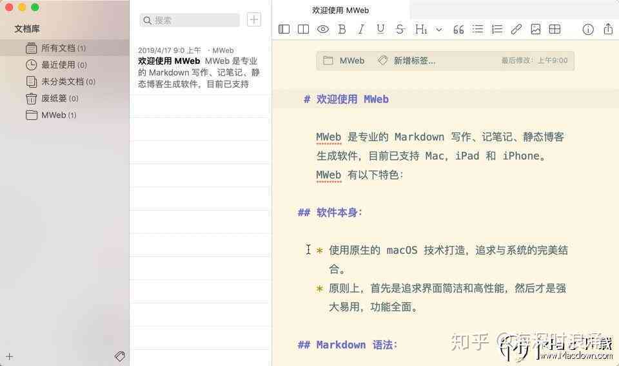
Task: Click the last modified 上午9:00 label
Action: [535, 61]
